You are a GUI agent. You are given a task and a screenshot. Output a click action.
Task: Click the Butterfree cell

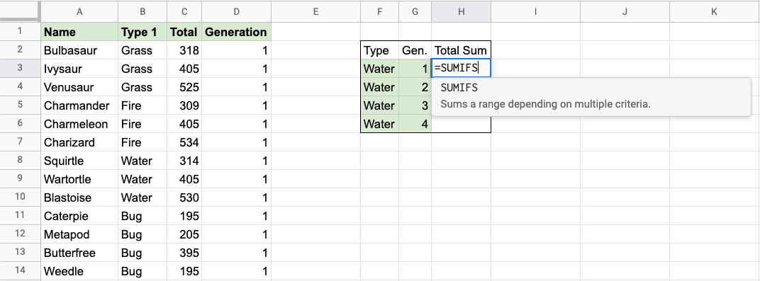coord(79,253)
